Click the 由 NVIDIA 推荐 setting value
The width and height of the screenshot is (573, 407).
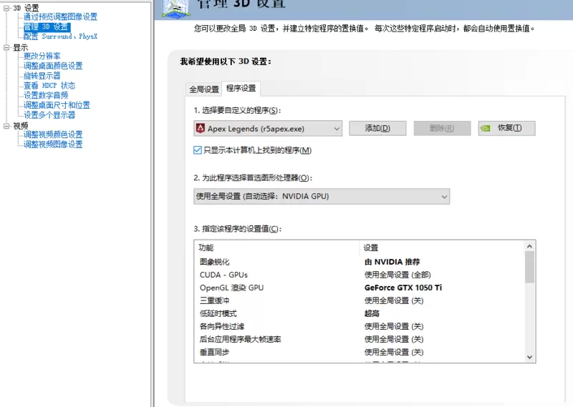(392, 262)
